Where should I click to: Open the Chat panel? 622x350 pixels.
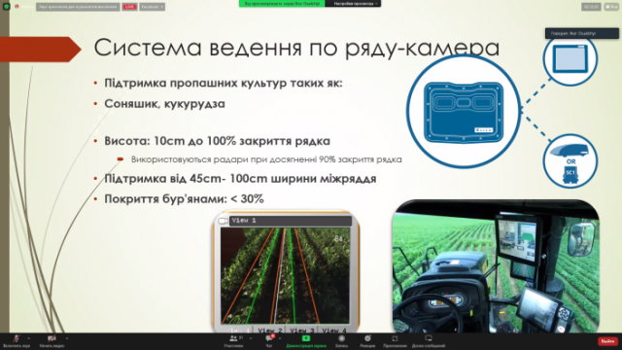tap(269, 341)
